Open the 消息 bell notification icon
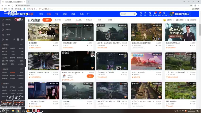201x113 pixels. 159,13
